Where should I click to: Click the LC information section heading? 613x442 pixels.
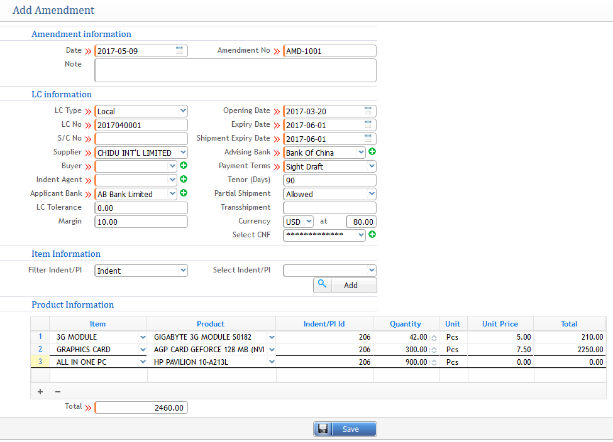coord(61,94)
